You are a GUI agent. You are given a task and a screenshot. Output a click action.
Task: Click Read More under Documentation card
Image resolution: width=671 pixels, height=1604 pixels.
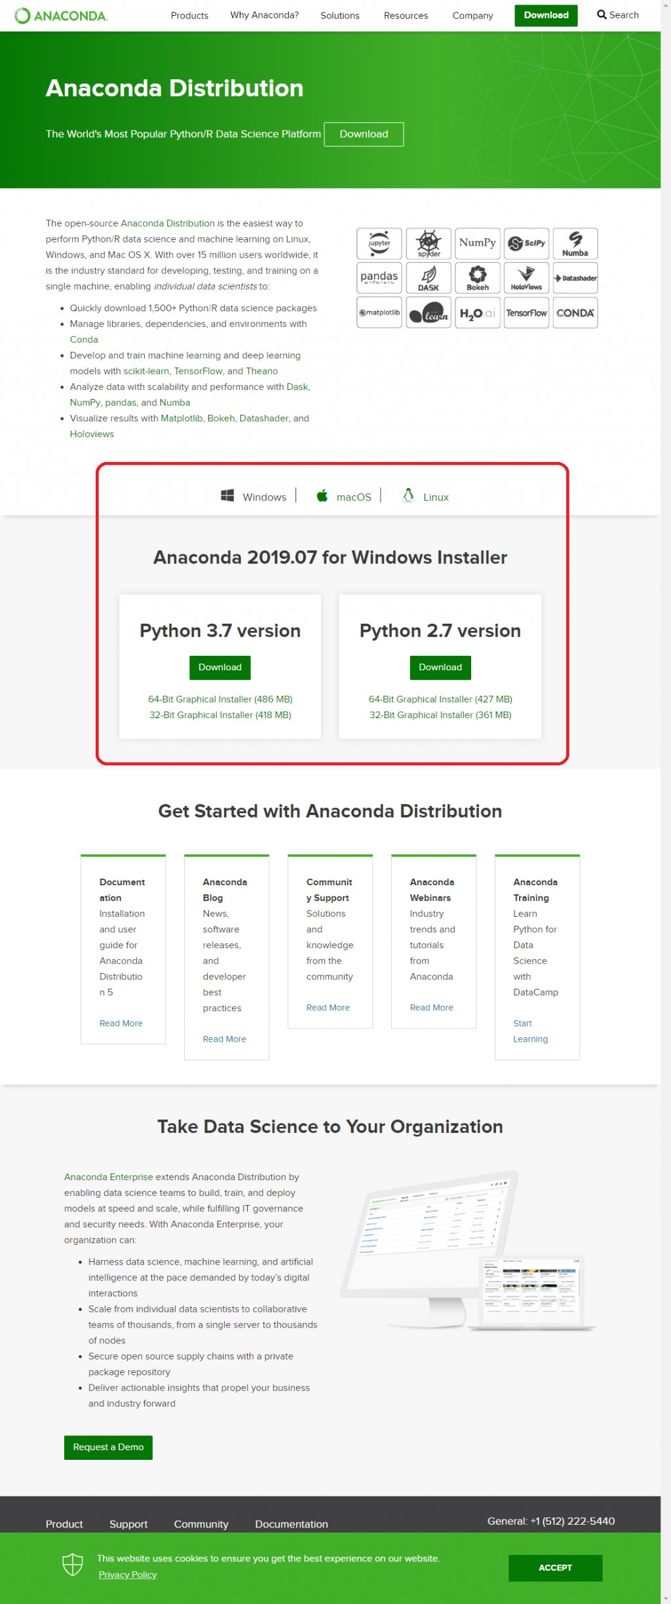[x=121, y=1023]
